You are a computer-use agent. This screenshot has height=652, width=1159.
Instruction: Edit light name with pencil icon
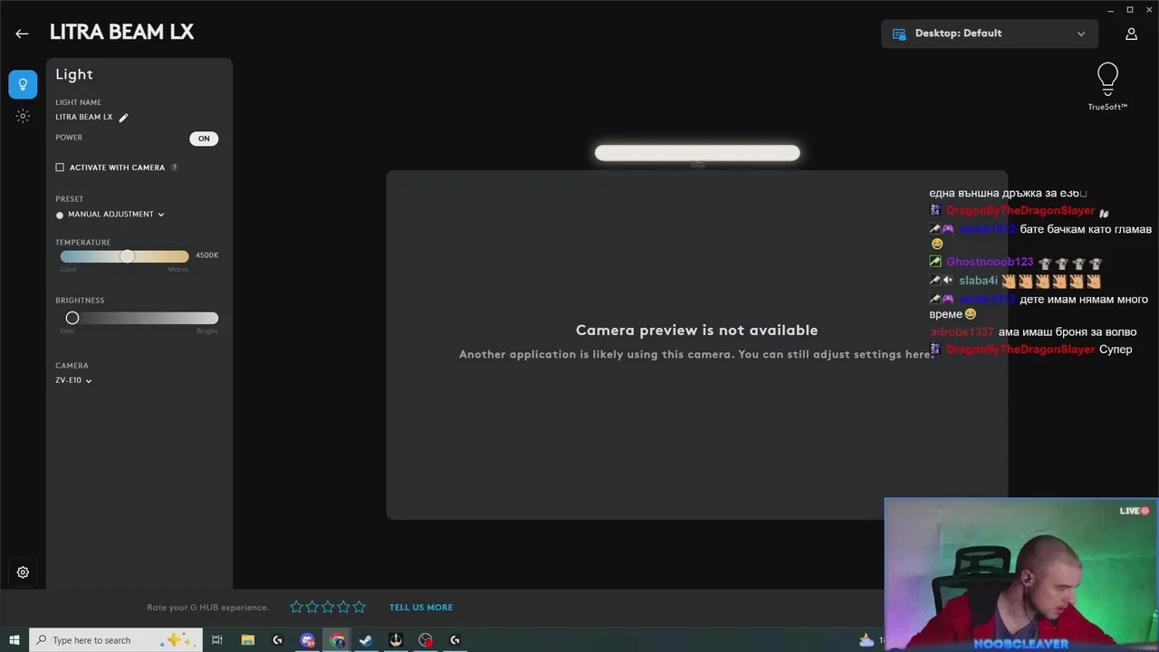[124, 117]
